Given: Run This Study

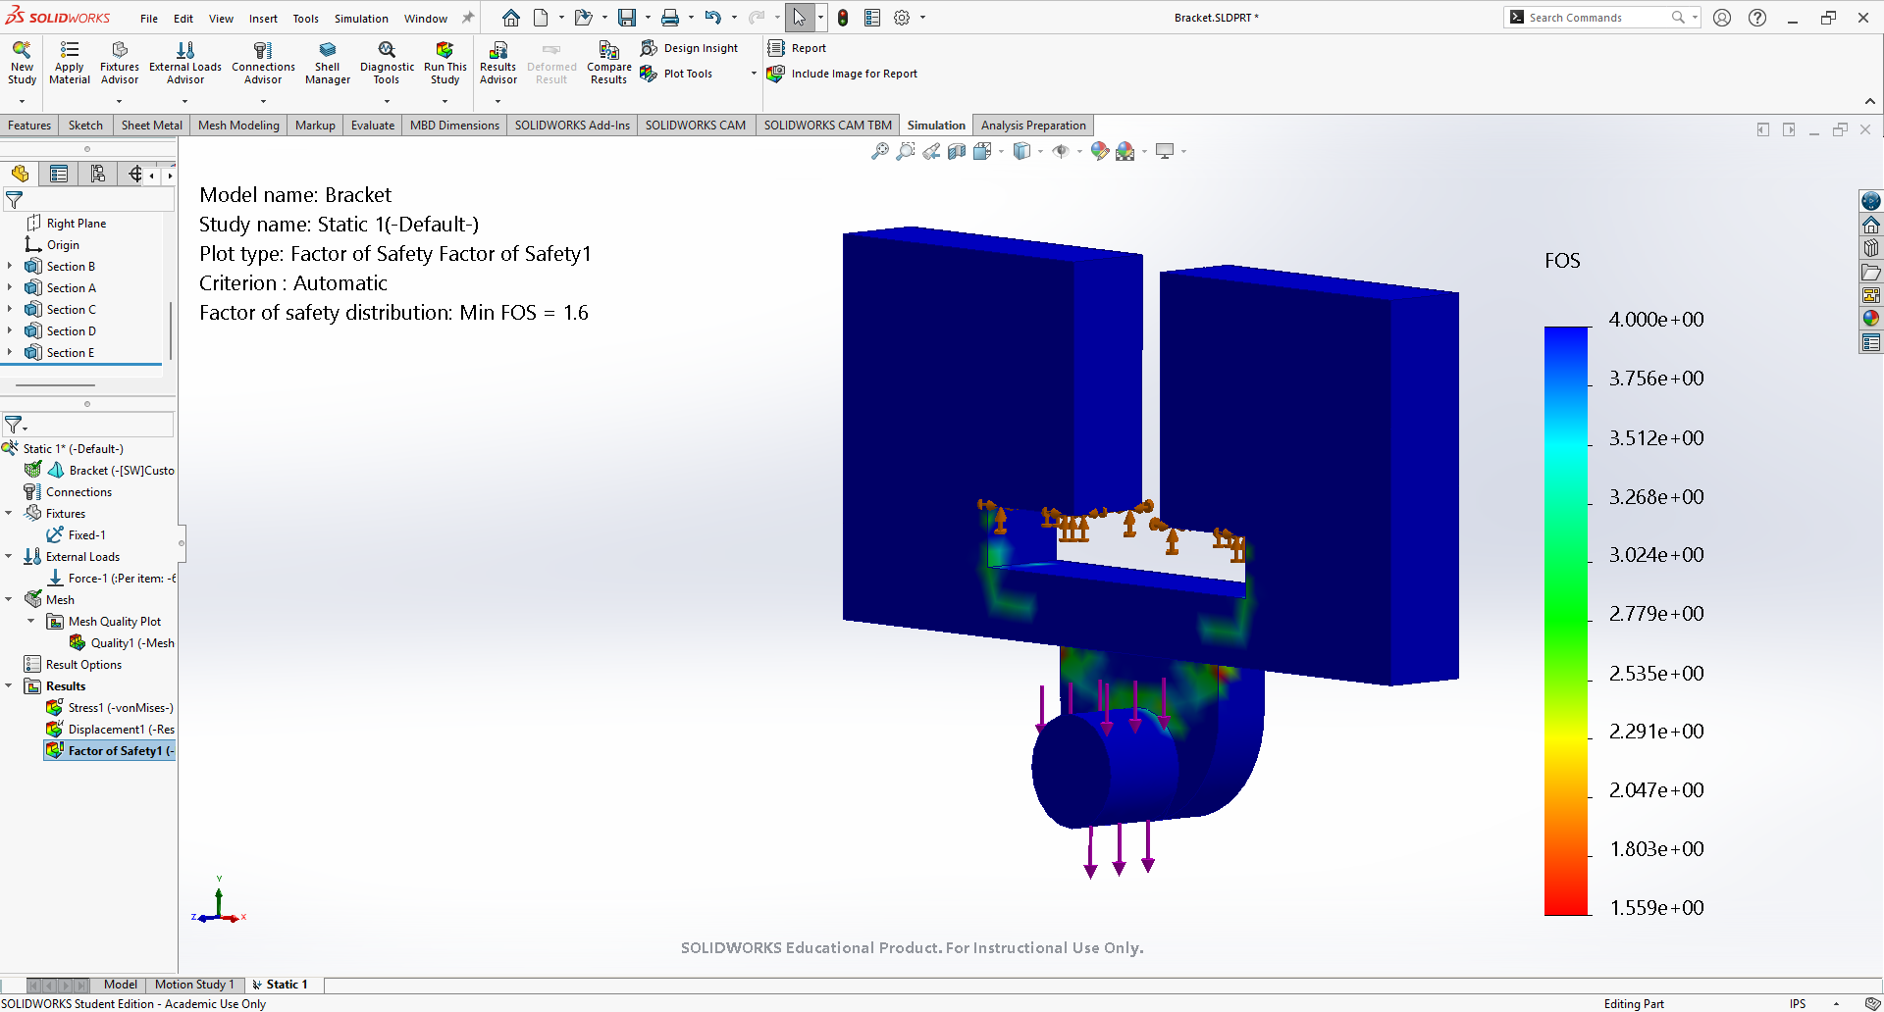Looking at the screenshot, I should click(x=445, y=63).
